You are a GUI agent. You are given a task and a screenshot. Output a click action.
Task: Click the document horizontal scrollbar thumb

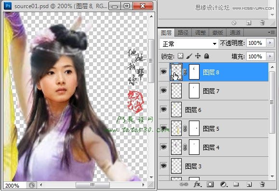93,185
